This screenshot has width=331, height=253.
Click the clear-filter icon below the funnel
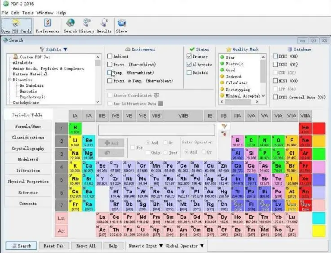tap(224, 133)
